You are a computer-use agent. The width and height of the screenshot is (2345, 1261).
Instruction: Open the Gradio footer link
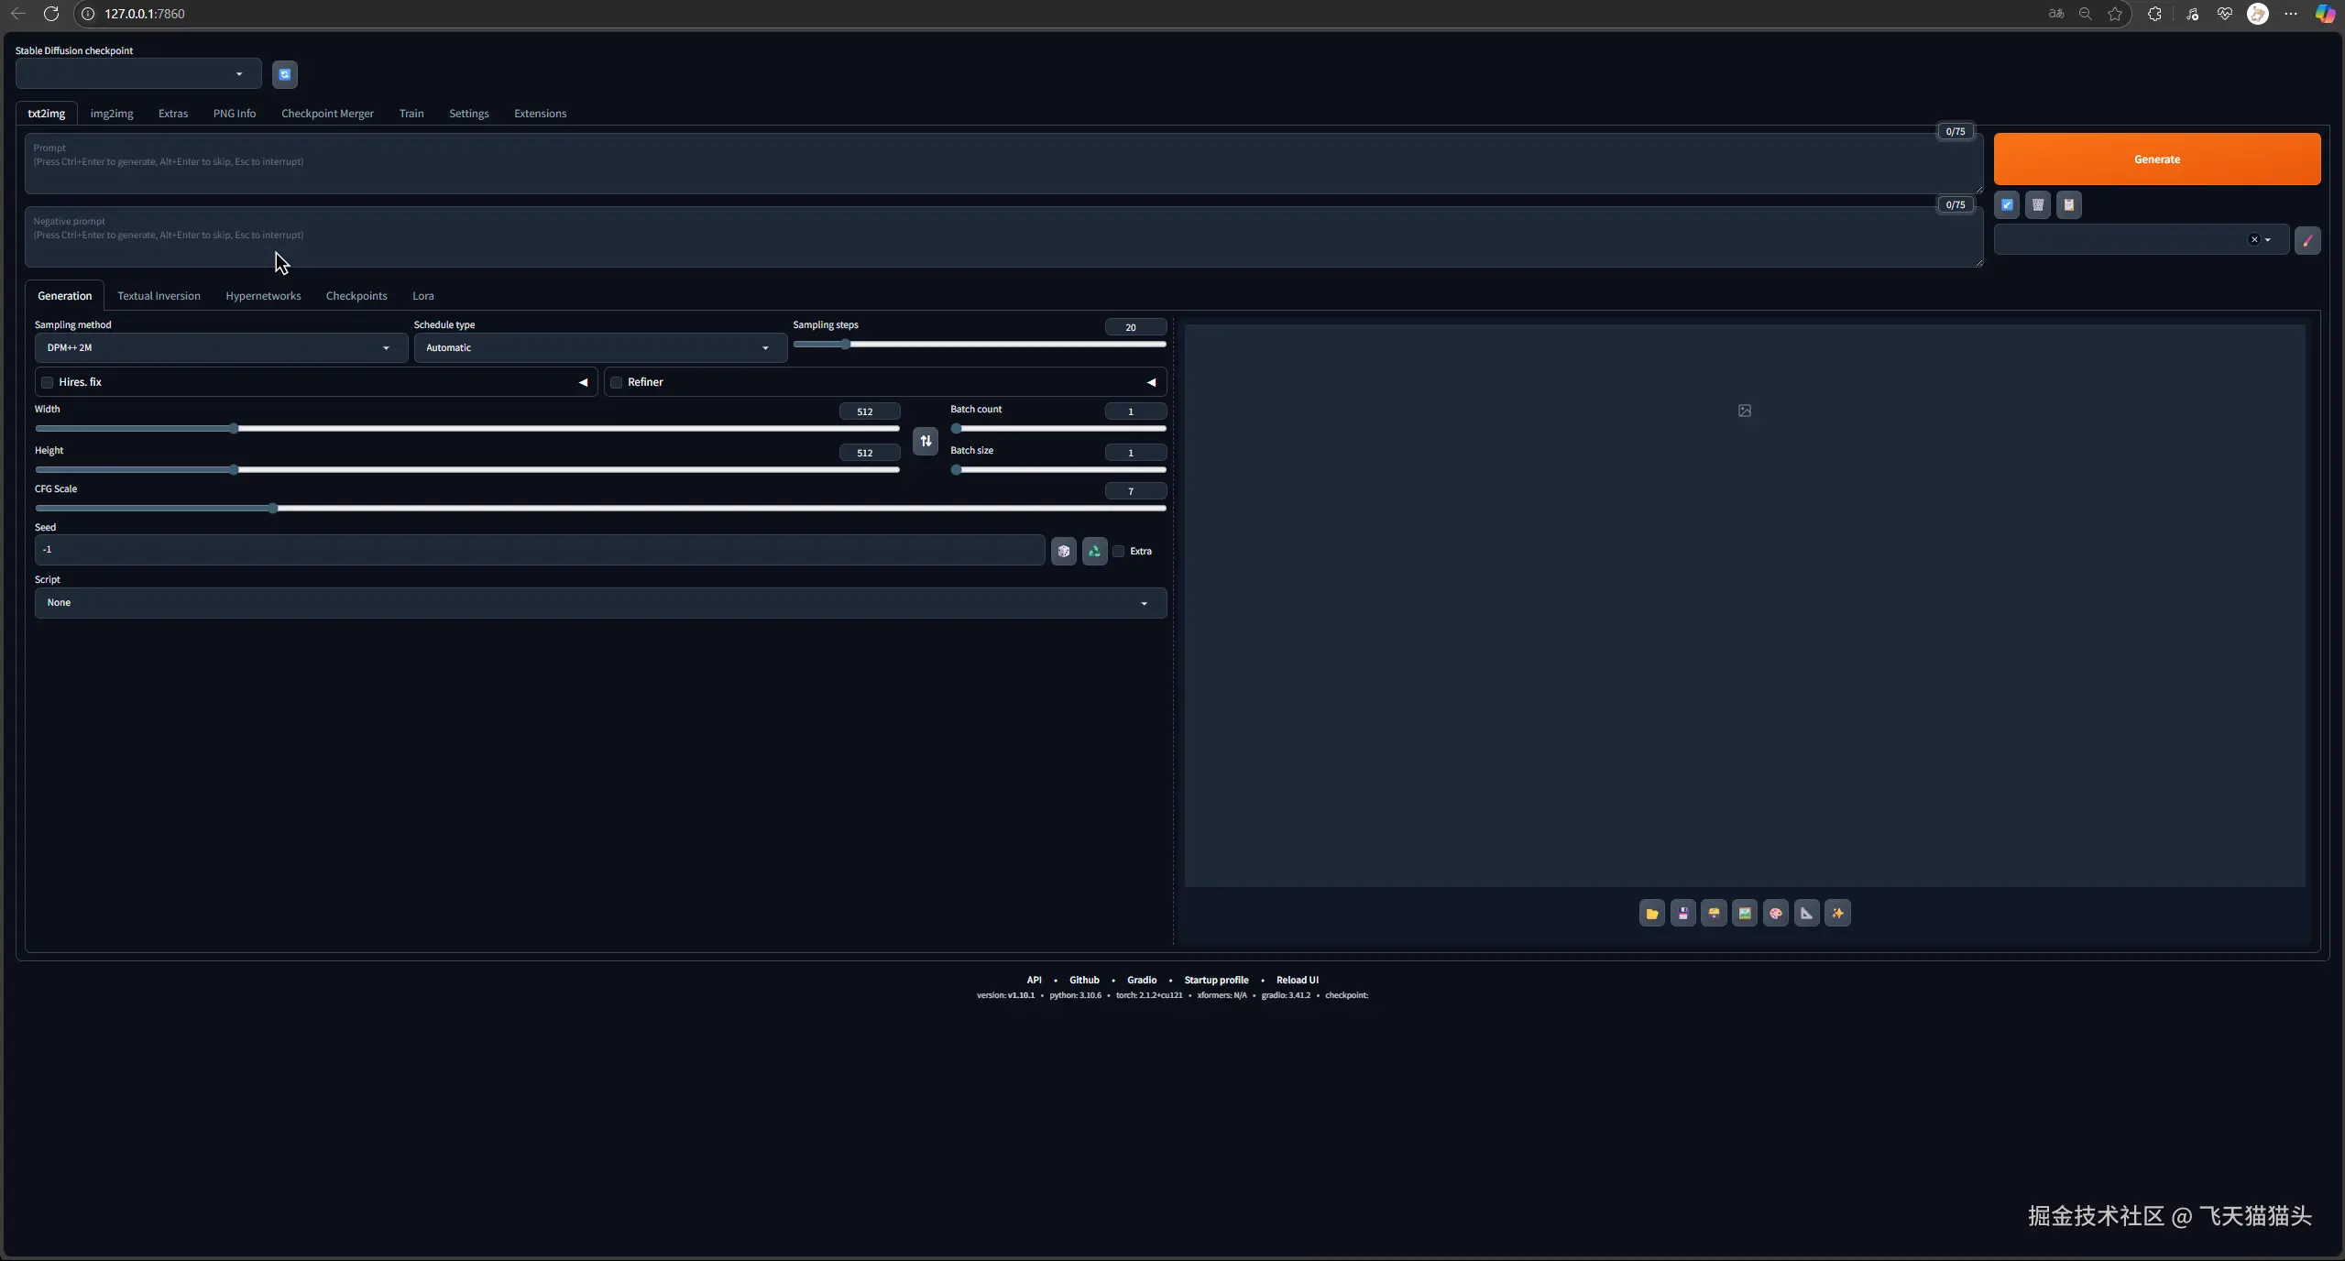point(1142,980)
